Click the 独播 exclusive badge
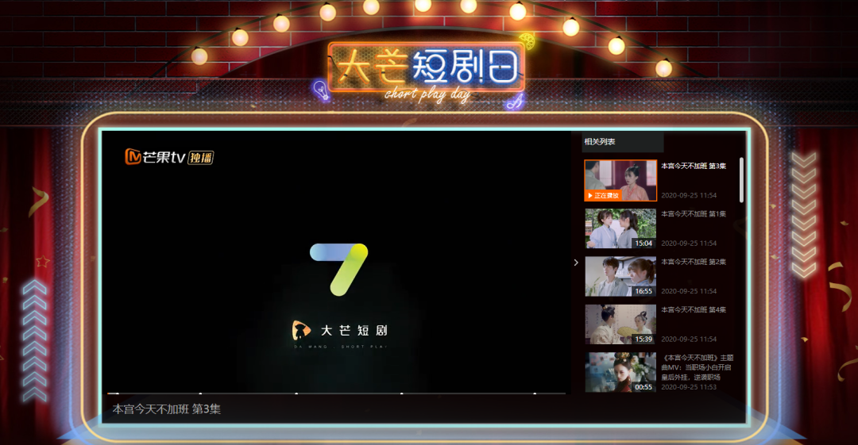 coord(201,157)
